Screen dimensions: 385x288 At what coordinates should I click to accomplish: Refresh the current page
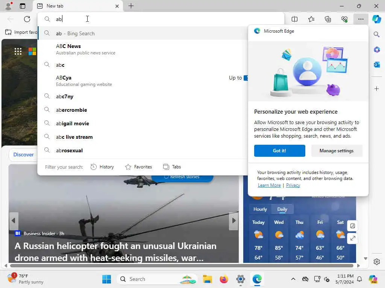[27, 19]
